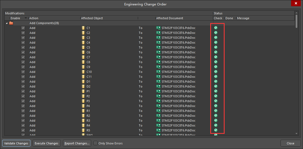
Task: Click the PcbDoc icon in the R5 row
Action: coord(158,130)
